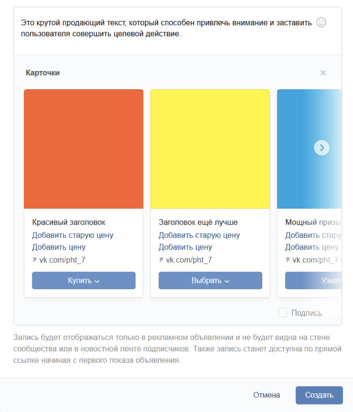Screen dimensions: 353x412
Task: Select the yellow card image
Action: (210, 149)
